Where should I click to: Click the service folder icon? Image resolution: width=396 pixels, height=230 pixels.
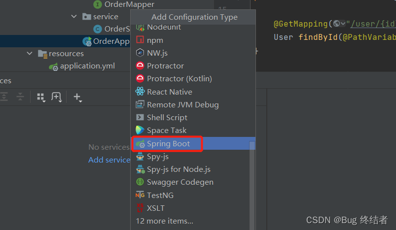87,17
